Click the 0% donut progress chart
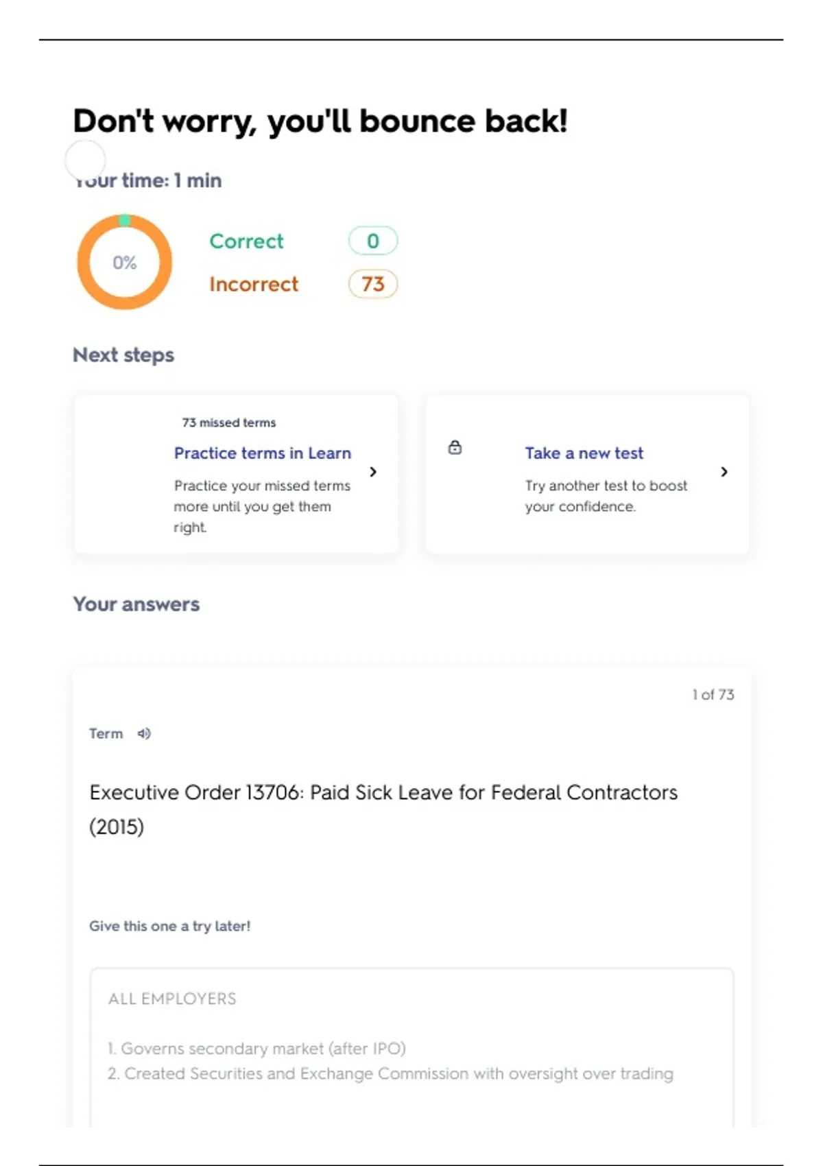The image size is (823, 1166). coord(124,262)
